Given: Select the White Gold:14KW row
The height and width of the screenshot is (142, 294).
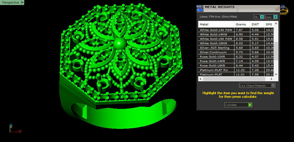Looking at the screenshot, I should point(236,34).
